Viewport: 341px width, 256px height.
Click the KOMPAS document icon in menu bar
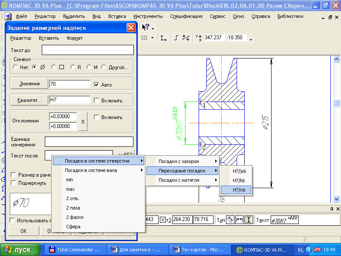click(x=8, y=16)
